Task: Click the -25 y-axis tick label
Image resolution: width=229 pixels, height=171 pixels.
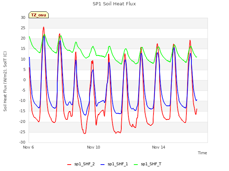Action: tap(22, 132)
